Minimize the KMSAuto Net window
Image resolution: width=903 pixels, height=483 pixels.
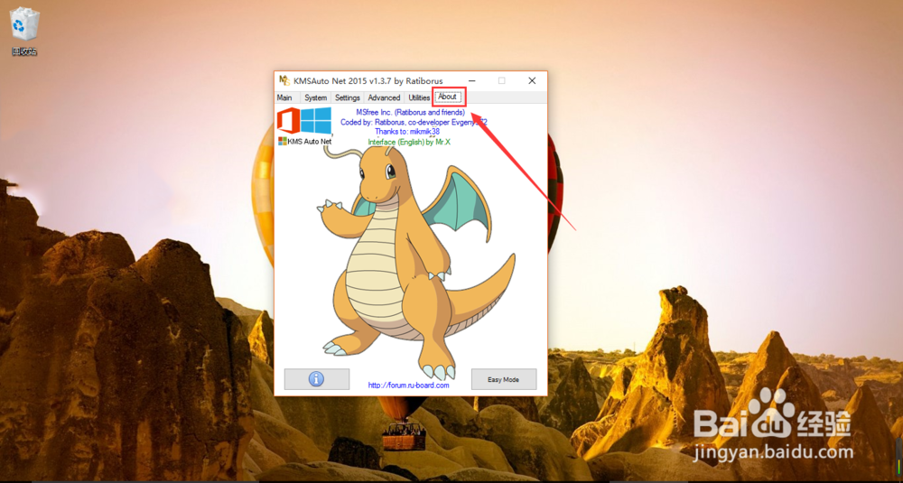click(472, 80)
